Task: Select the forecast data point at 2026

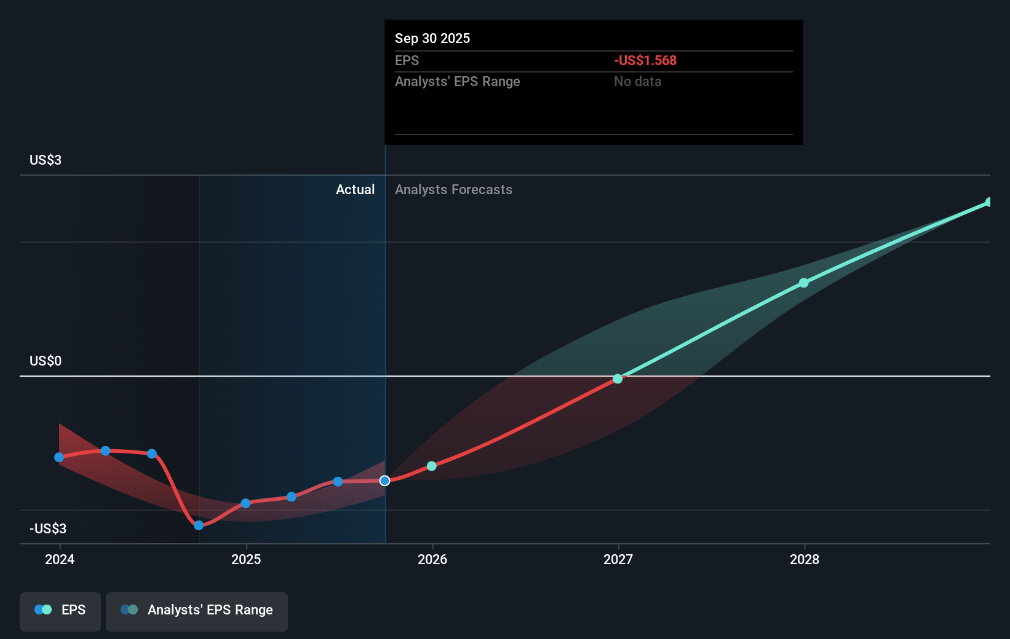Action: (432, 466)
